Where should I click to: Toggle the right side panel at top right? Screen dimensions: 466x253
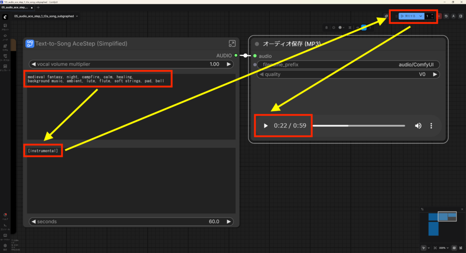pyautogui.click(x=461, y=16)
